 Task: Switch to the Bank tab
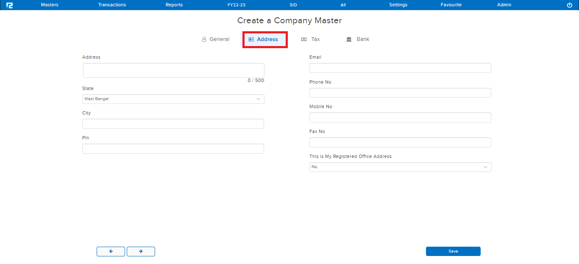pos(358,39)
